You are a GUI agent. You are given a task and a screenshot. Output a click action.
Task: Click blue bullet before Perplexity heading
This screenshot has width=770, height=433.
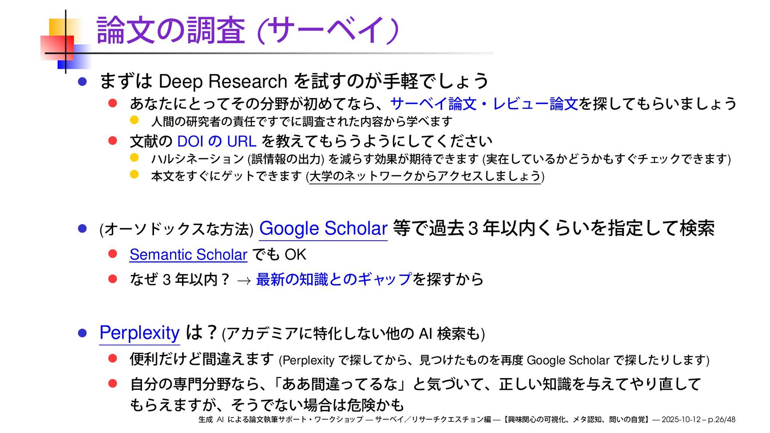point(83,333)
